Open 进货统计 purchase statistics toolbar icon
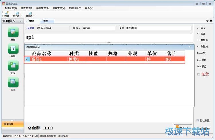Image resolution: width=215 pixels, height=140 pixels. coord(17,14)
